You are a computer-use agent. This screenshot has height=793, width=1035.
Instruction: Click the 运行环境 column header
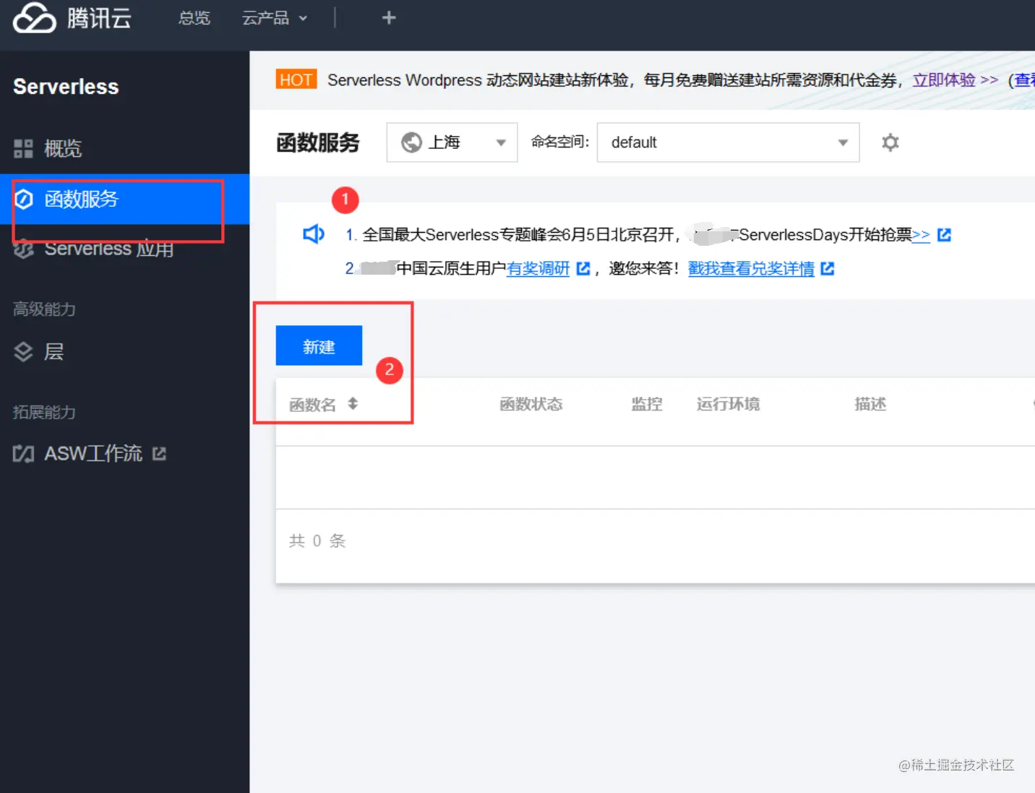coord(728,404)
